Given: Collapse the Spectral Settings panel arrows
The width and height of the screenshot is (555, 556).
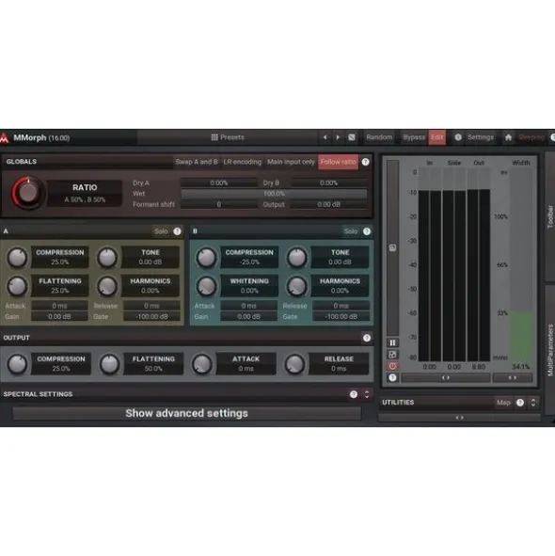Looking at the screenshot, I should [367, 394].
